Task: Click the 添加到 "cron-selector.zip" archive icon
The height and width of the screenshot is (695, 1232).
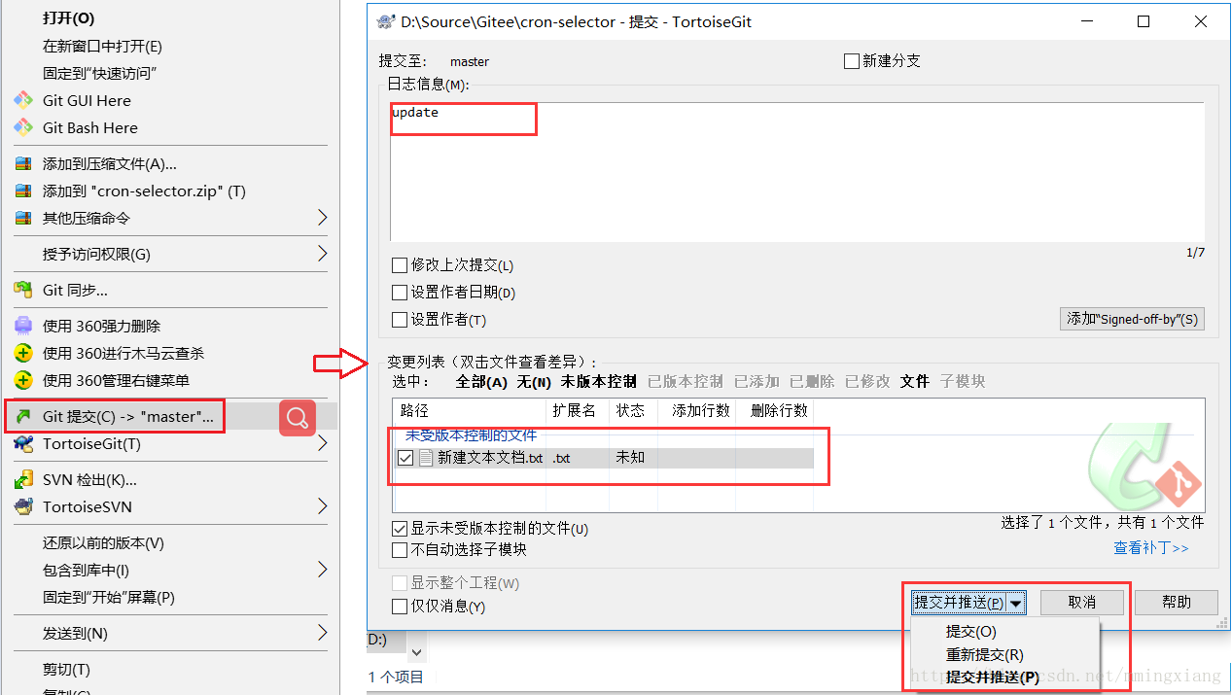Action: click(23, 191)
